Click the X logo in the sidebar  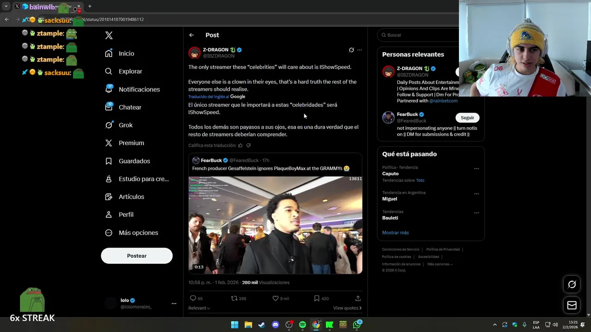(x=109, y=36)
